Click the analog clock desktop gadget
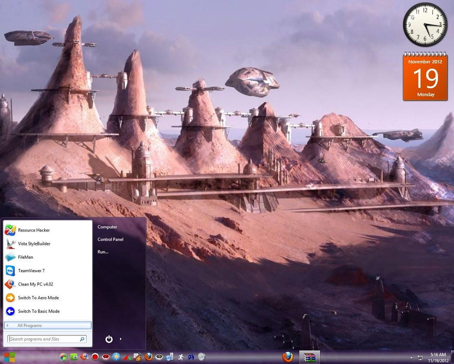 [425, 24]
